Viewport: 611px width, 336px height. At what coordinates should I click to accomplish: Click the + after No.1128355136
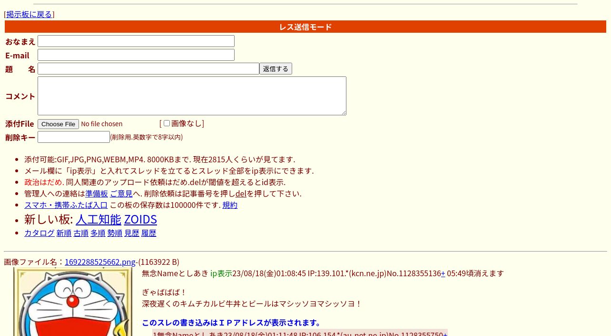pyautogui.click(x=443, y=273)
